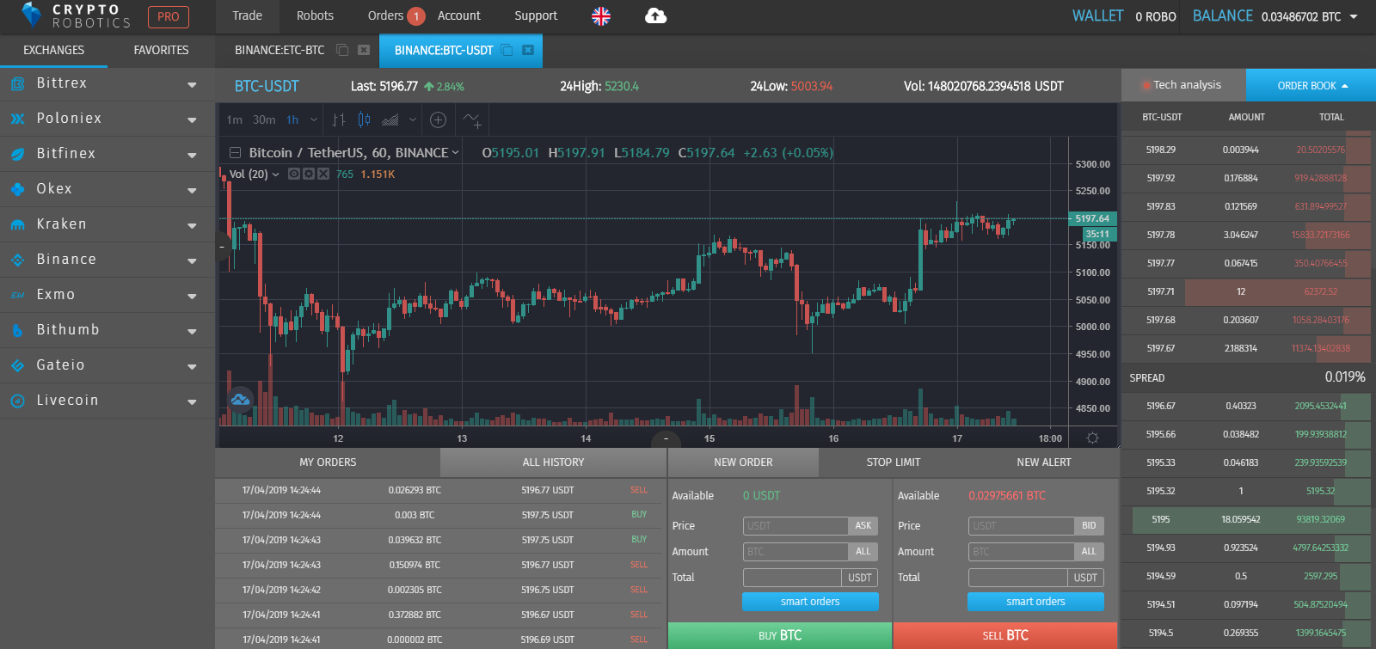Switch to the All History tab
The image size is (1376, 649).
tap(553, 462)
